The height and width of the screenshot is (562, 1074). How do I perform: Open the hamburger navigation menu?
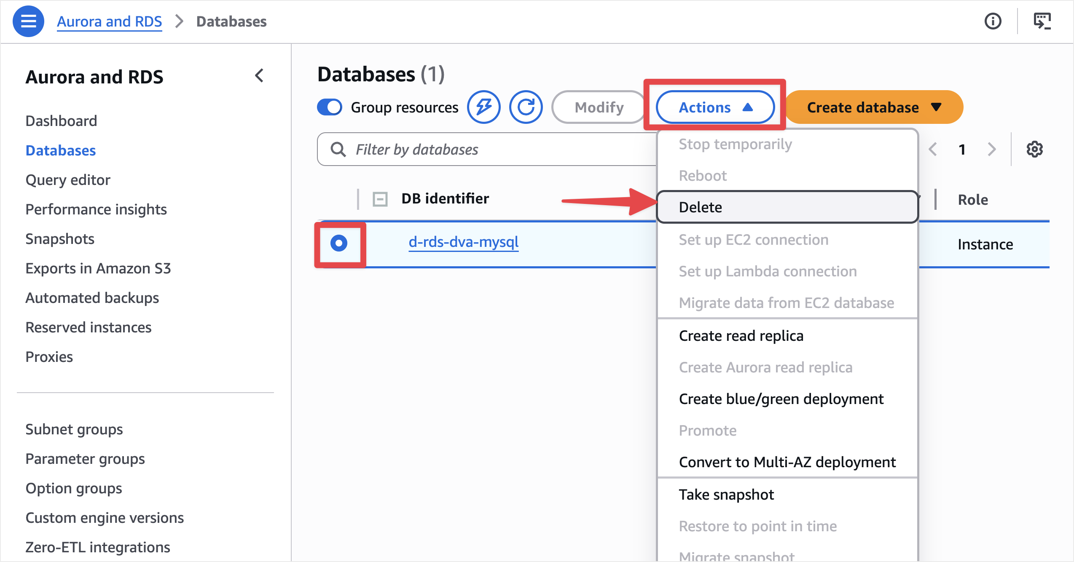28,21
